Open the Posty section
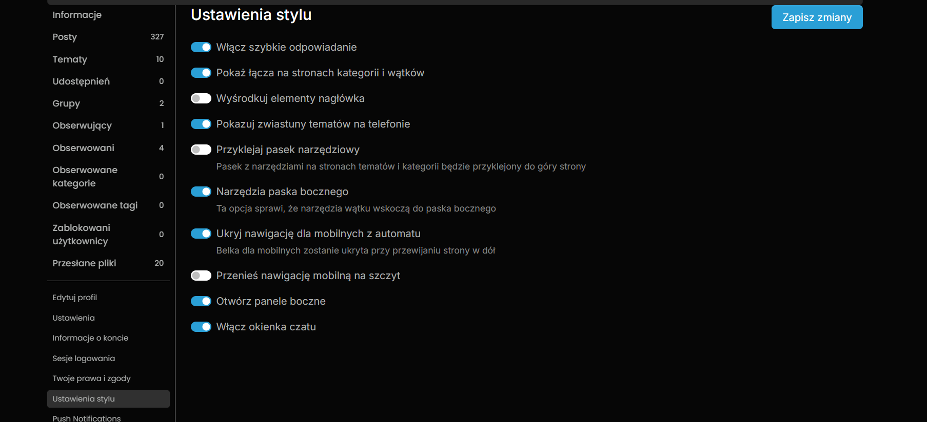 click(x=65, y=37)
